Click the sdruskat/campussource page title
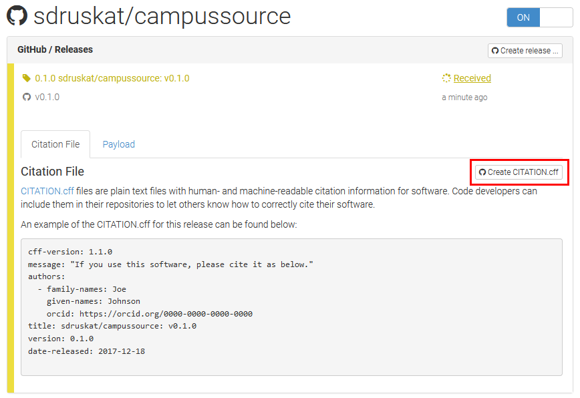The height and width of the screenshot is (398, 580). click(x=162, y=16)
